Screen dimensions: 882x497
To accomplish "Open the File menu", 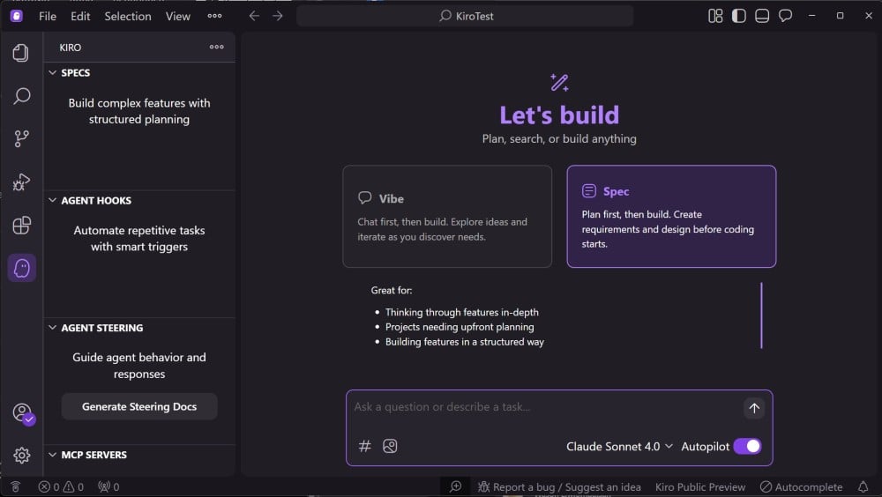I will coord(48,17).
